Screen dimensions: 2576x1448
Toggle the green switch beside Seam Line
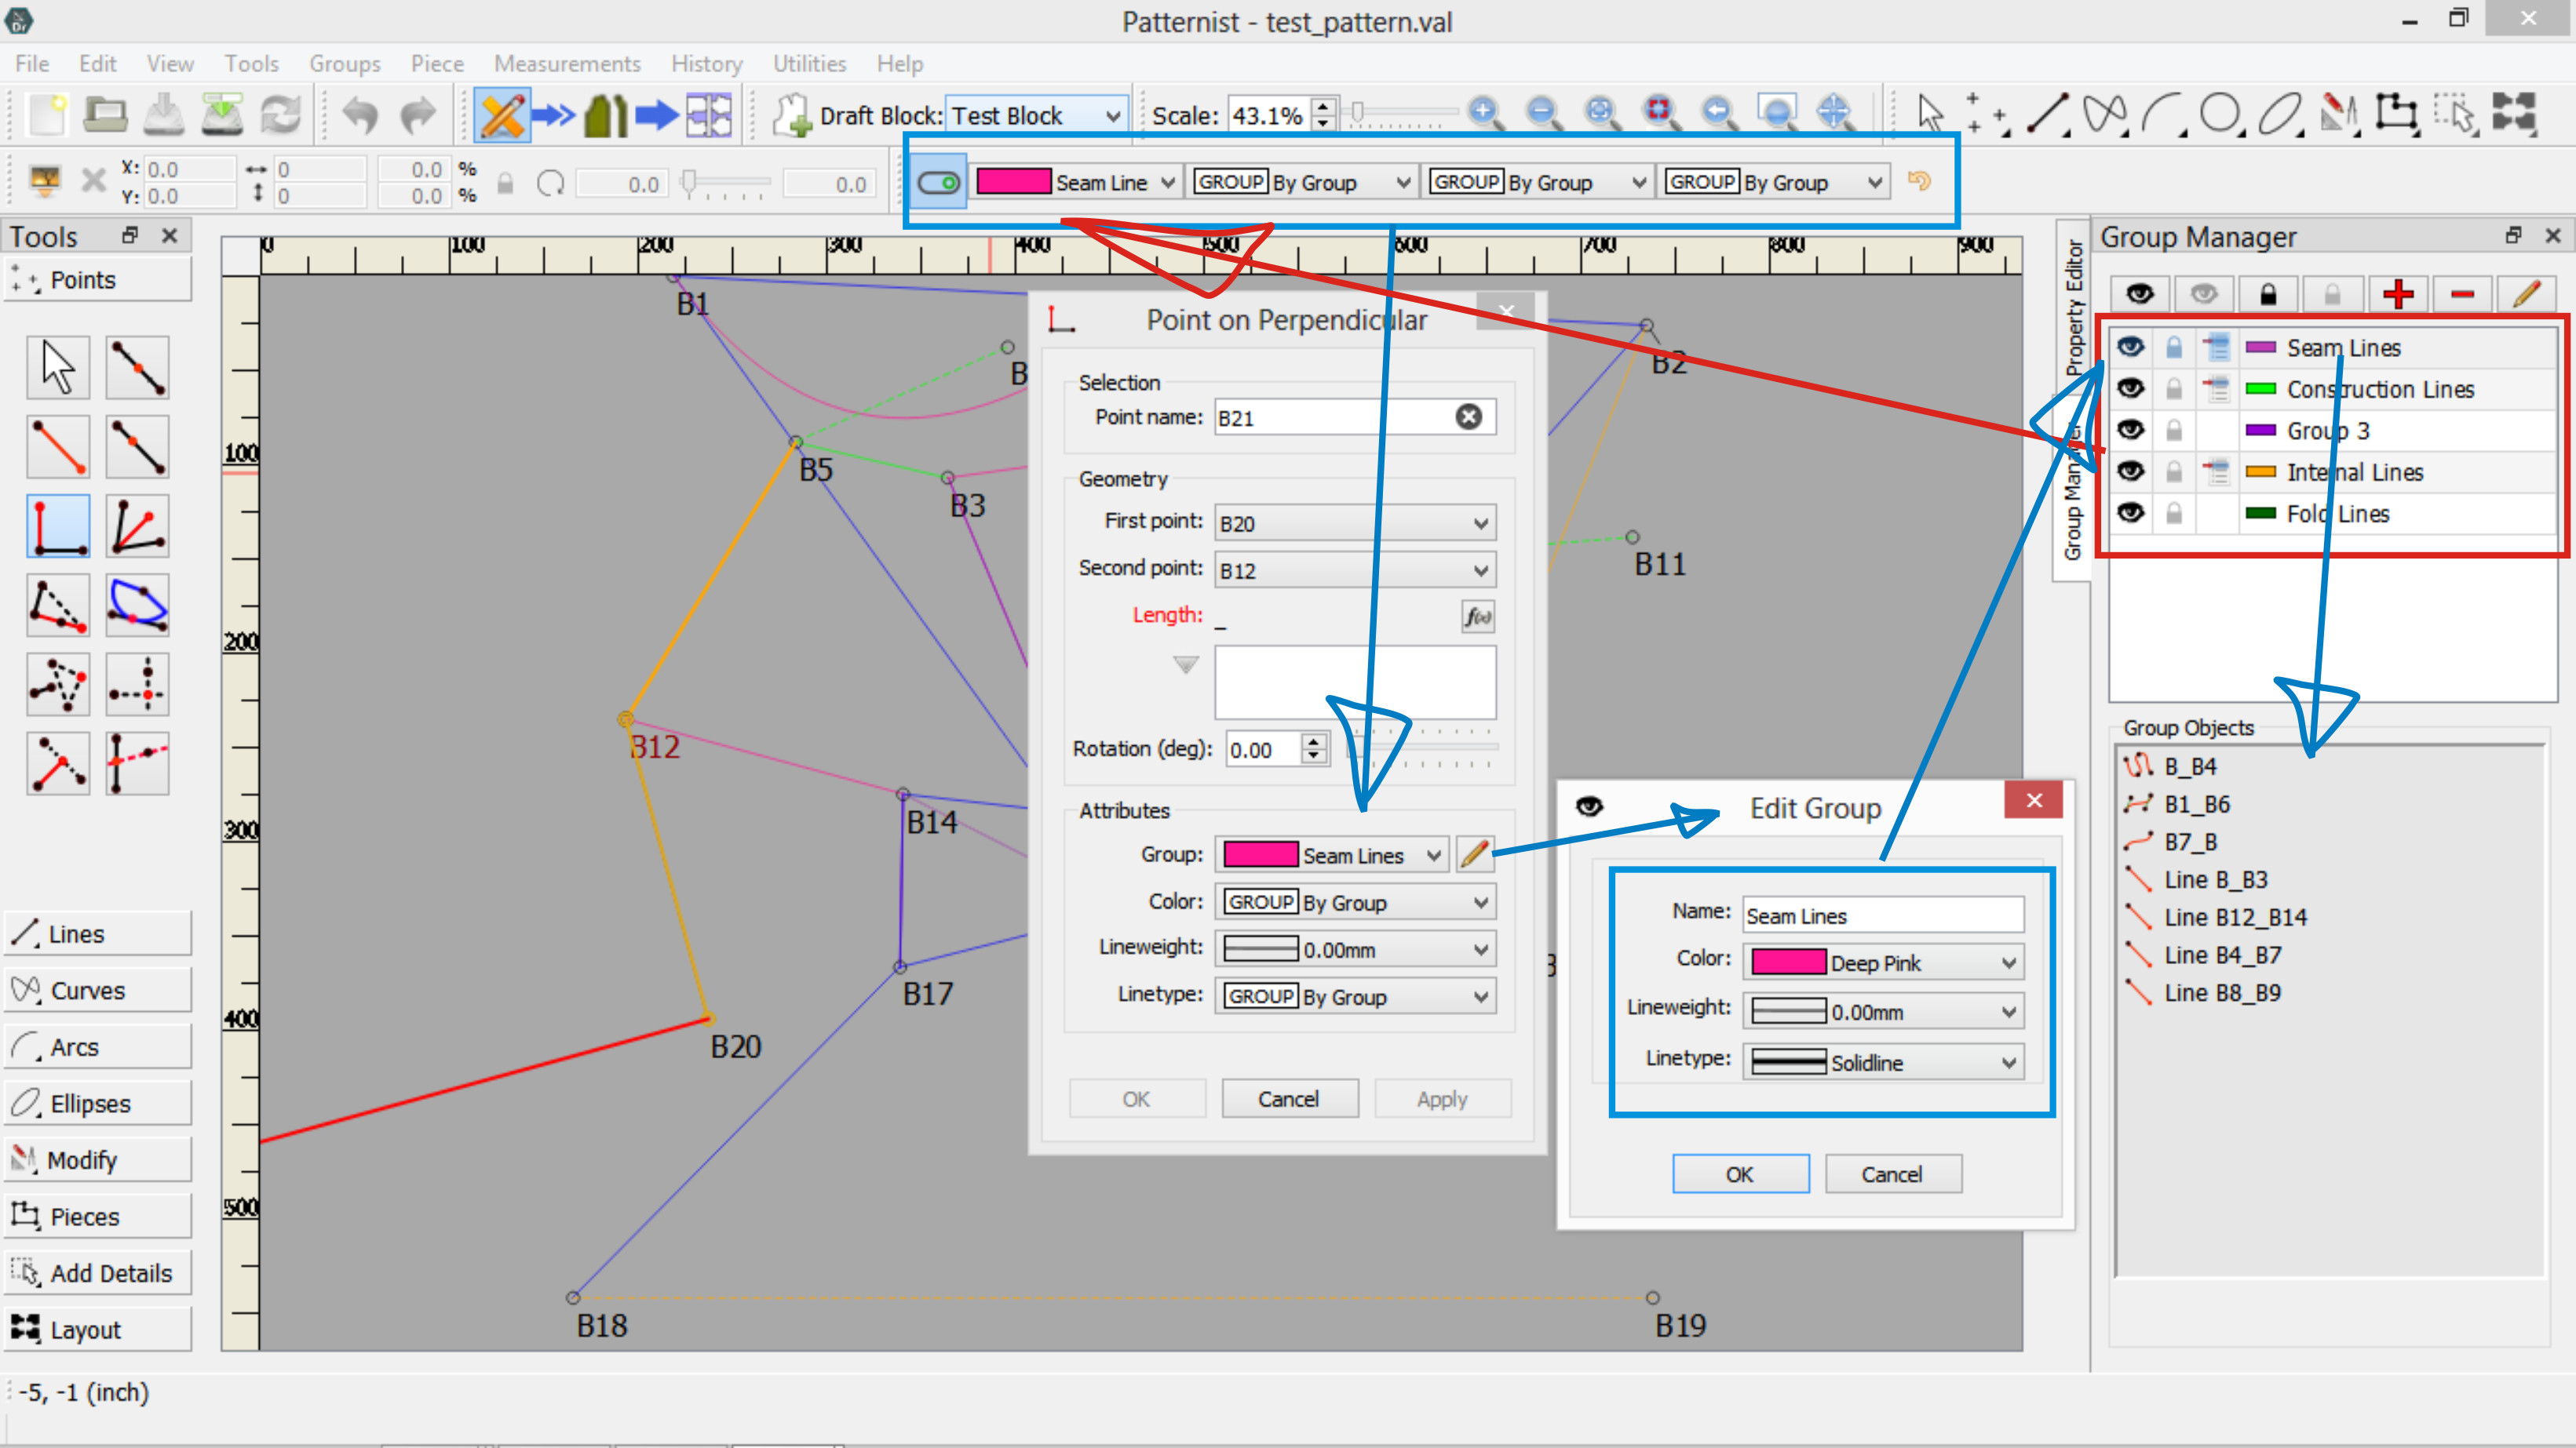(937, 182)
